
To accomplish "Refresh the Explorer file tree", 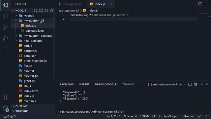I will point(46,11).
